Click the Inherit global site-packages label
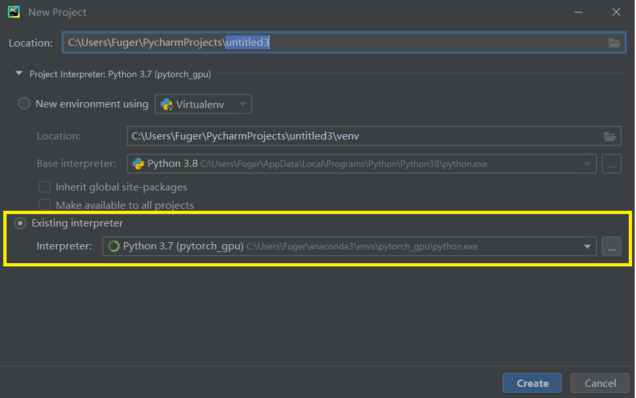This screenshot has height=398, width=636. click(121, 187)
